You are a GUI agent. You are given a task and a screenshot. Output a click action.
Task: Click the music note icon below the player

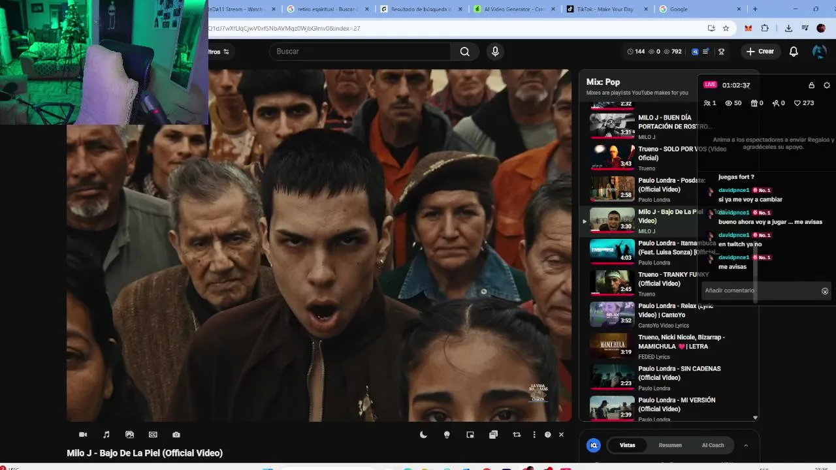(x=106, y=435)
